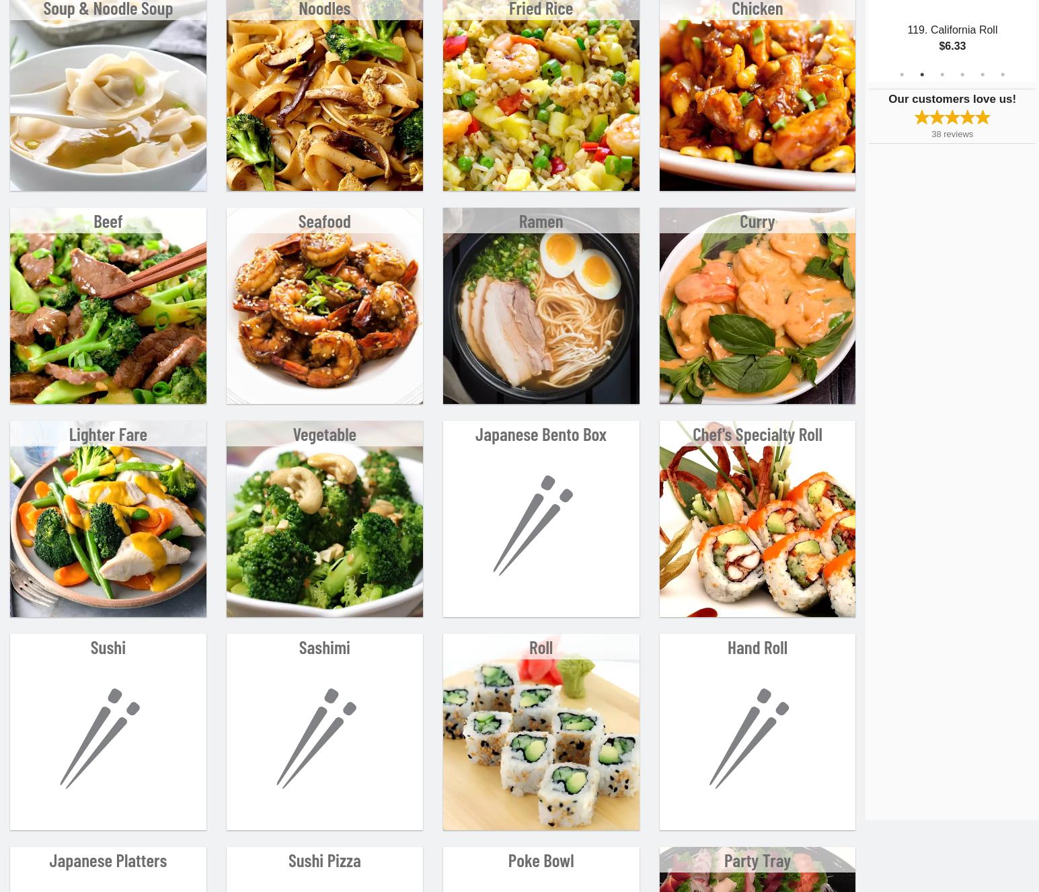
Task: Open the Seafood category tile
Action: tap(325, 306)
